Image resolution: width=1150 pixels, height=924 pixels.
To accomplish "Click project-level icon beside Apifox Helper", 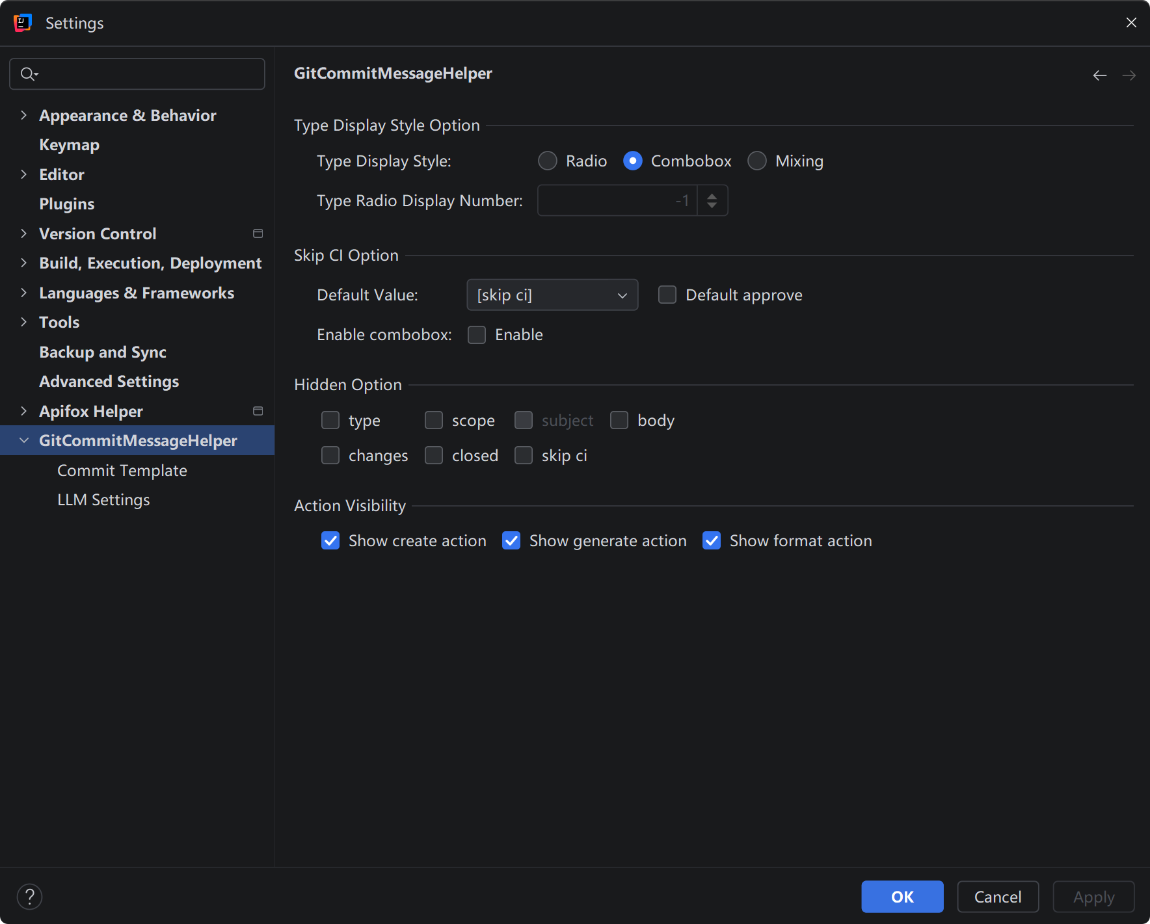I will click(x=258, y=411).
